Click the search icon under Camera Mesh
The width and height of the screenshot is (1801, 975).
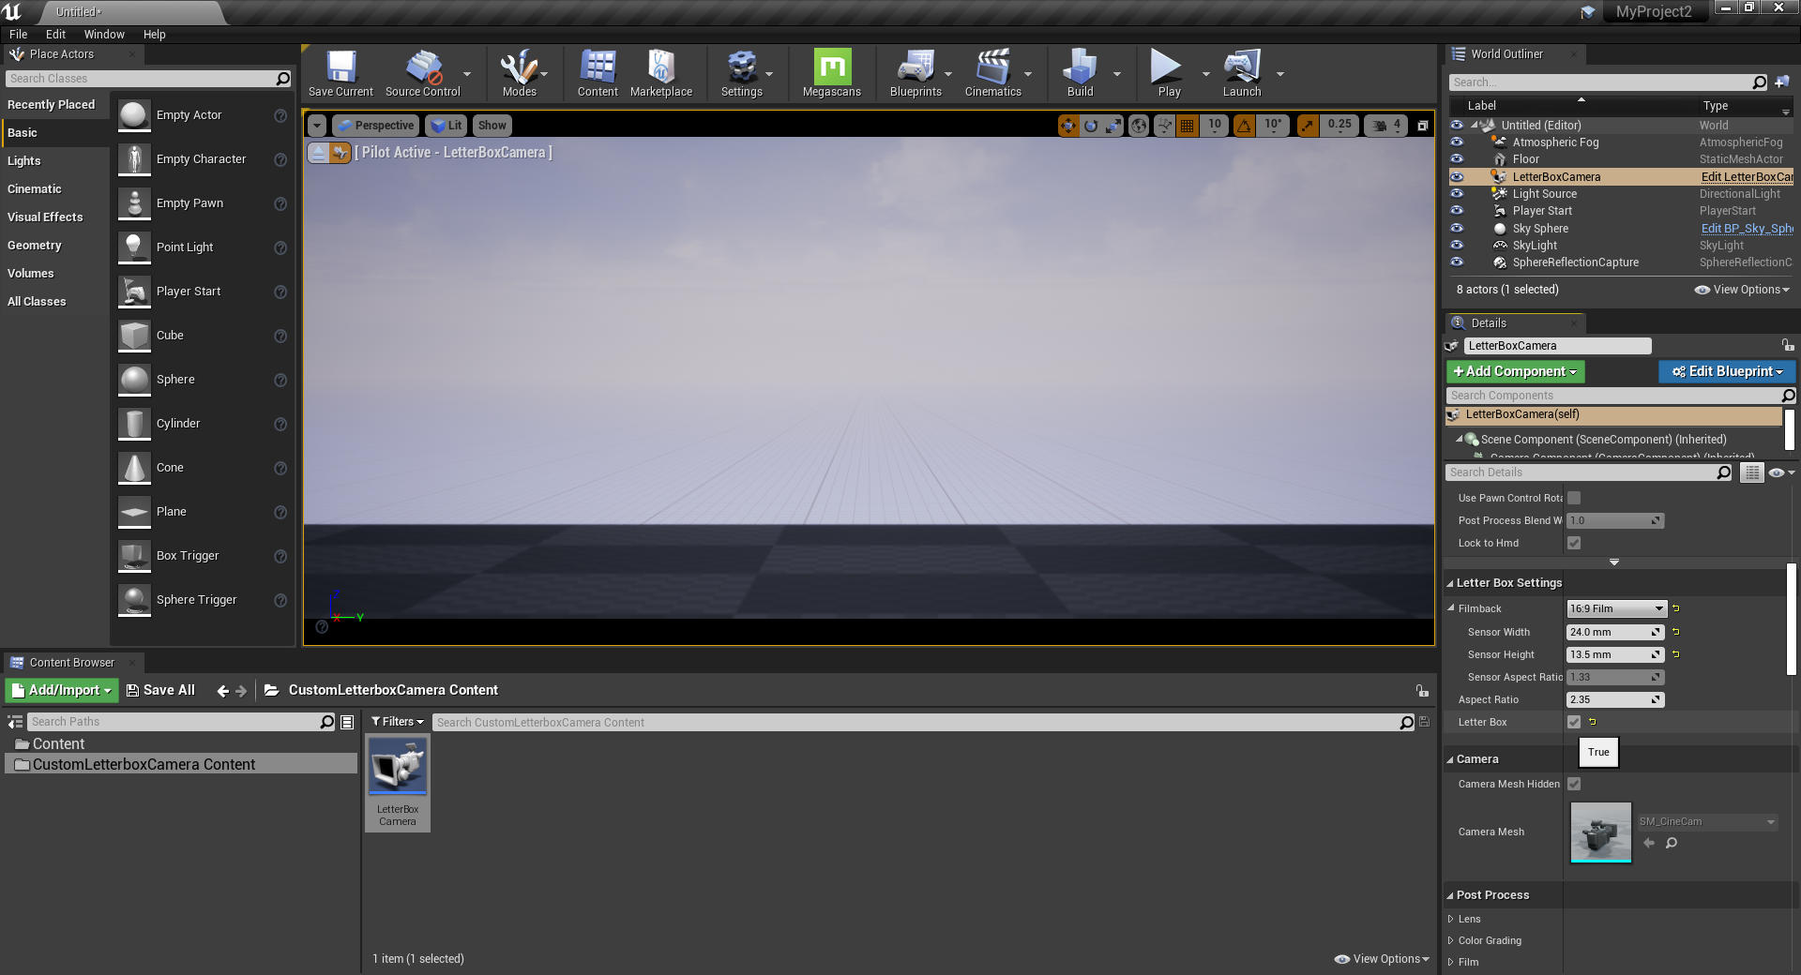1671,843
